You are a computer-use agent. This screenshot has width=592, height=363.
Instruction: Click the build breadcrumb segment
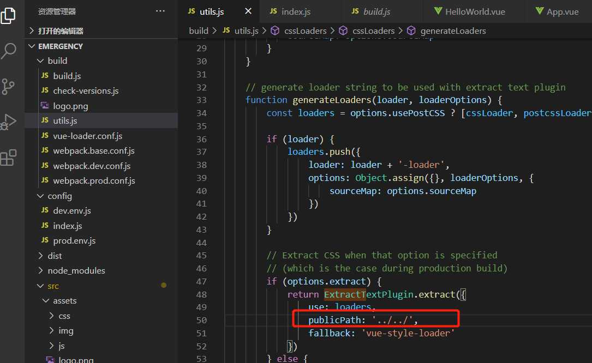click(199, 31)
